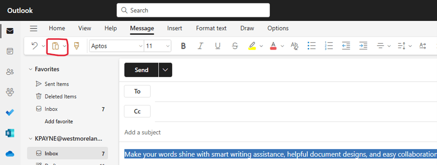Open the red font color picker arrow
437x165 pixels.
click(282, 46)
